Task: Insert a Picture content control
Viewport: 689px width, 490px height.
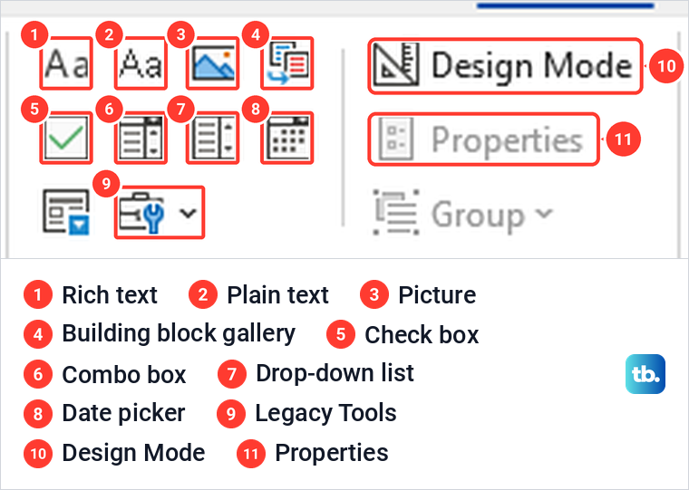Action: 213,64
